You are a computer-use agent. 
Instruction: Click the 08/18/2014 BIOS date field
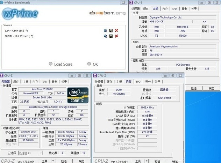coord(183,54)
